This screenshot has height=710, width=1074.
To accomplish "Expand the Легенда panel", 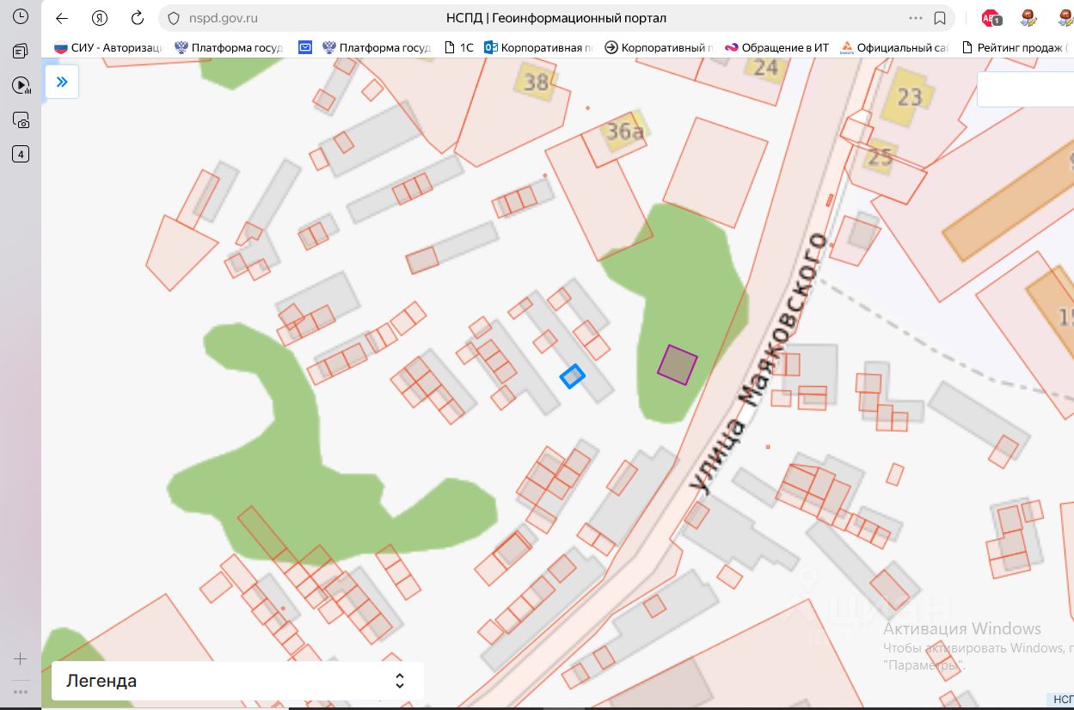I will [x=237, y=682].
